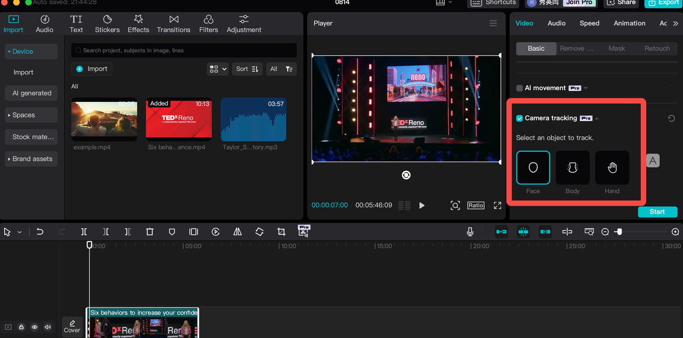The image size is (683, 338).
Task: Select the Body tracking option
Action: [573, 168]
